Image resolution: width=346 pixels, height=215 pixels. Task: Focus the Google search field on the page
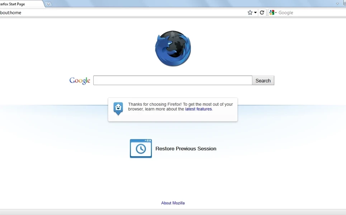tap(172, 80)
